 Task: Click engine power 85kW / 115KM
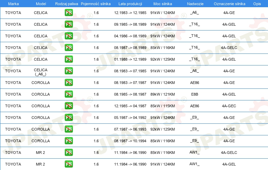pos(162,106)
